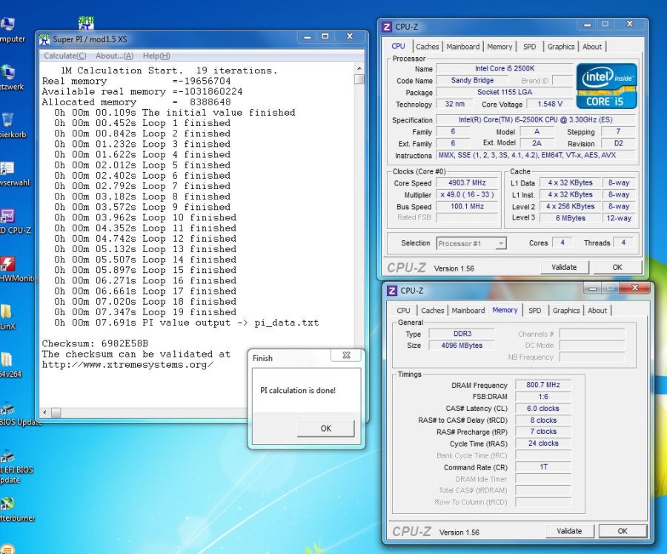Switch to Mainboard tab in lower CPU-Z window

click(x=468, y=311)
